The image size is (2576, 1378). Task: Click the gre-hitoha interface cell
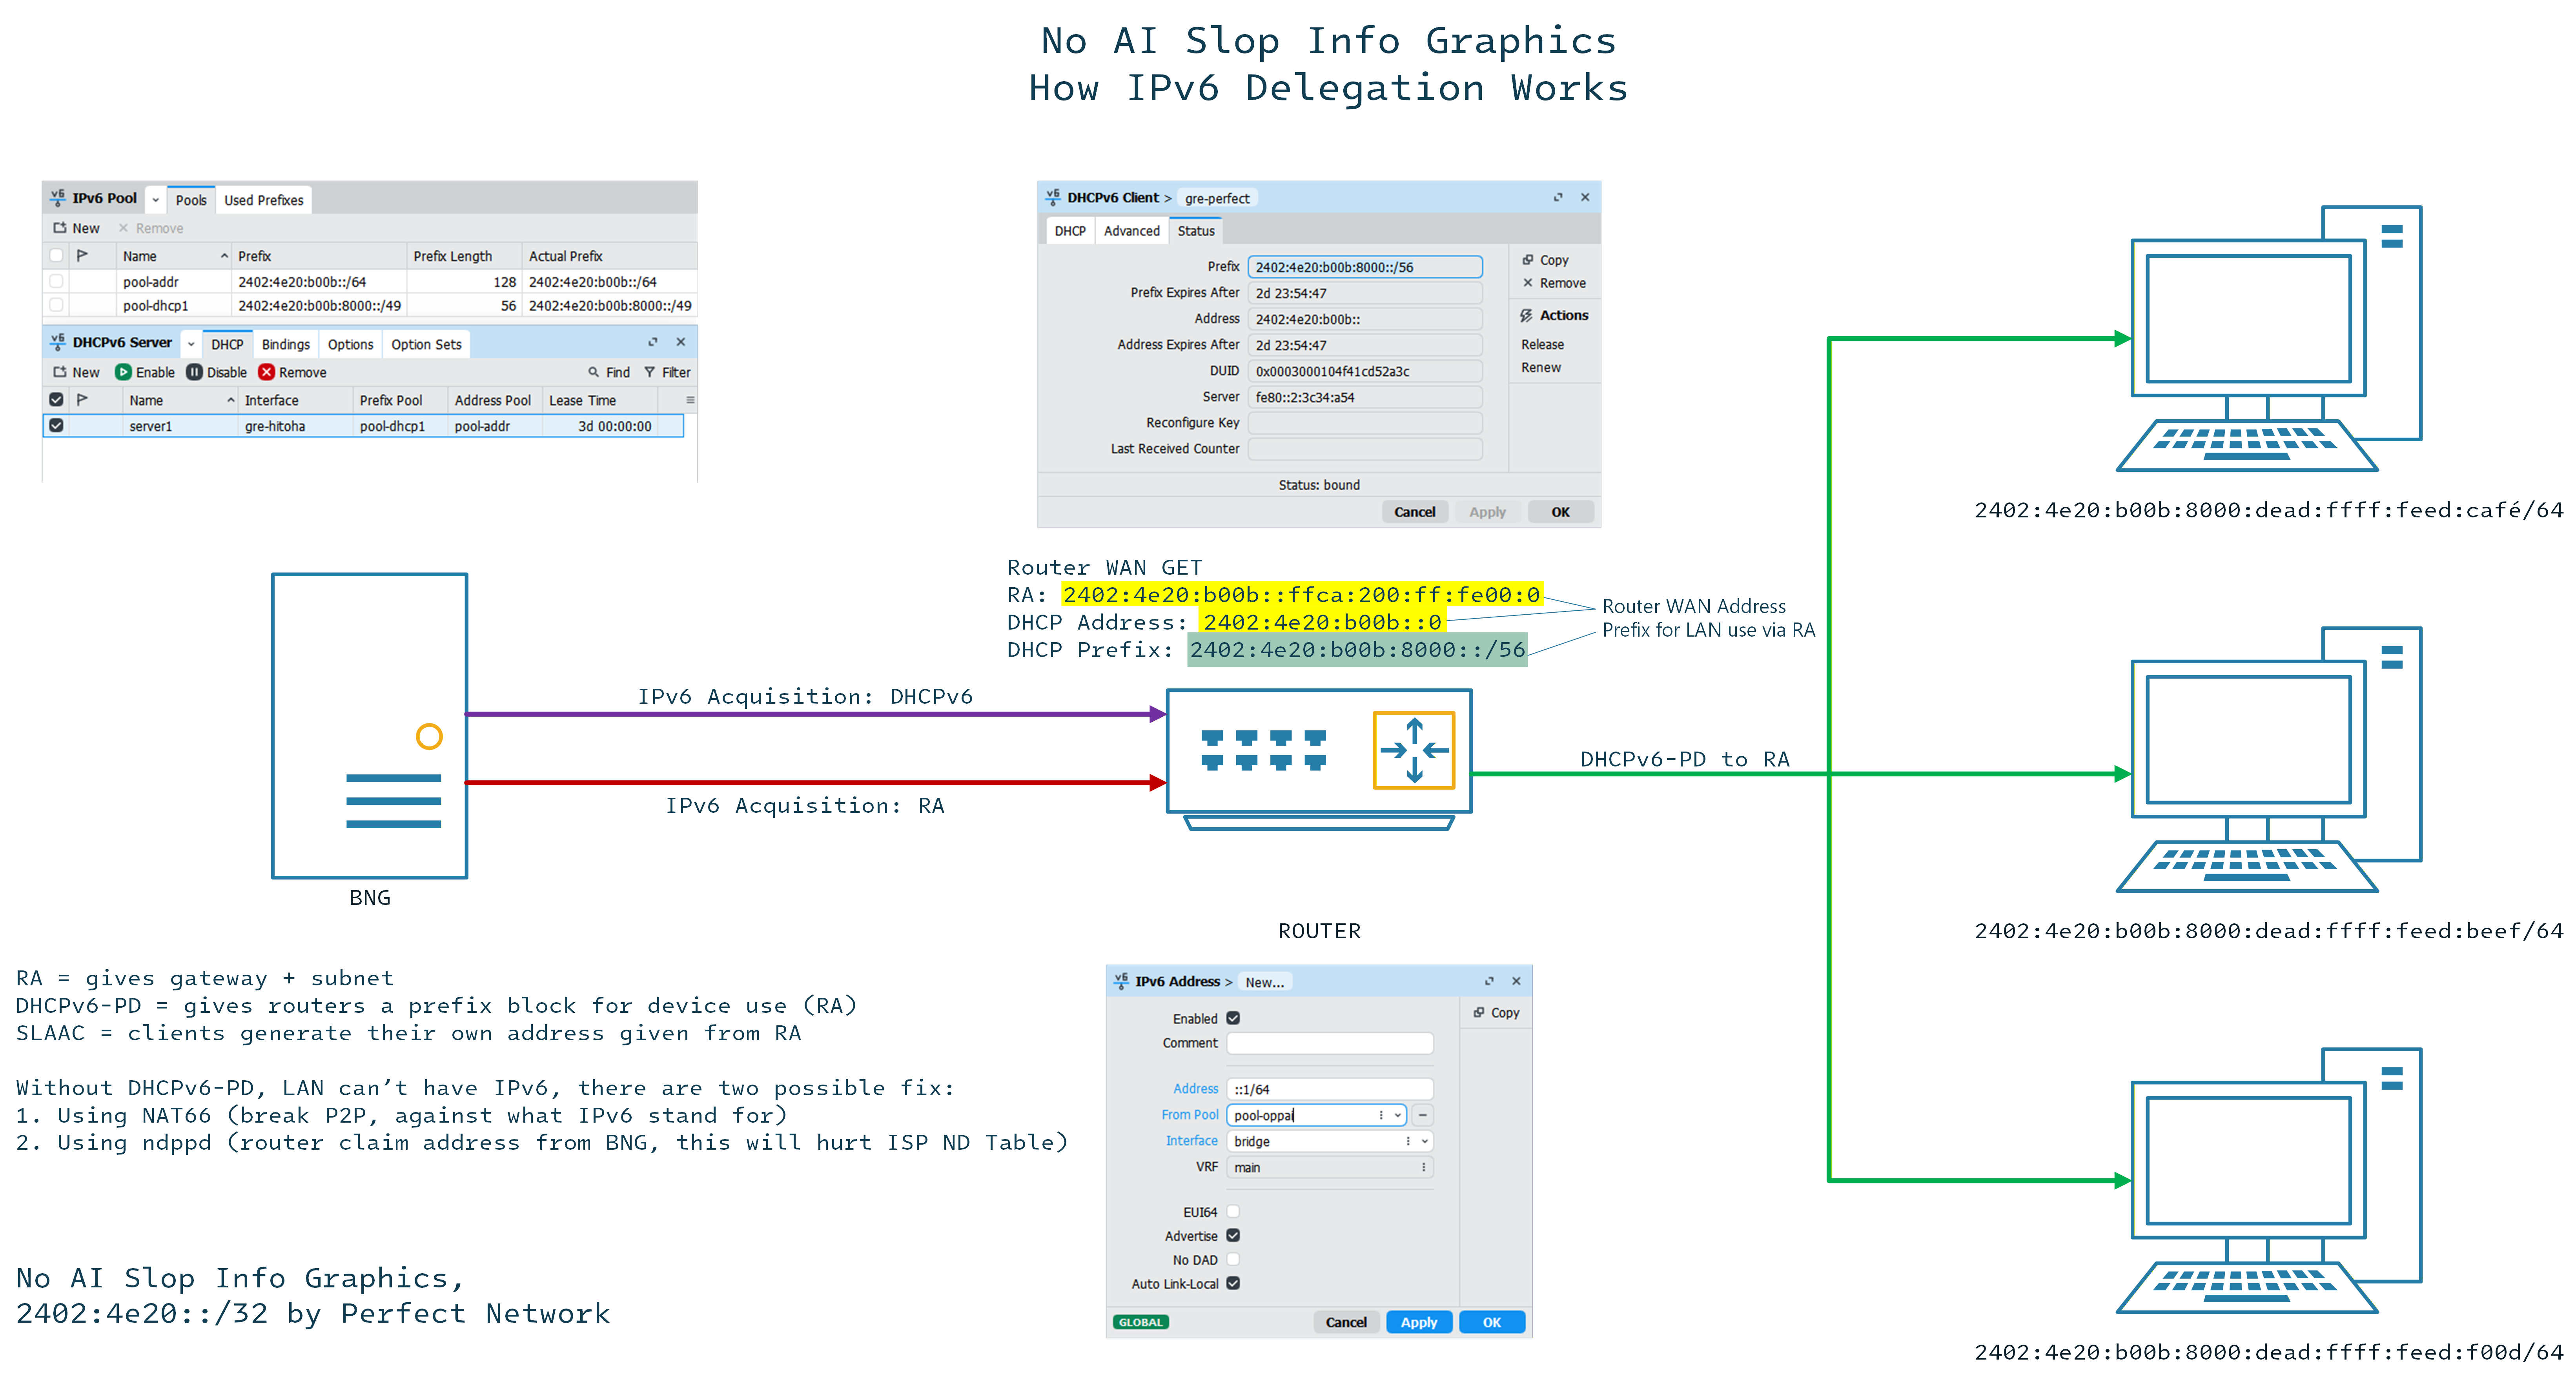point(296,426)
